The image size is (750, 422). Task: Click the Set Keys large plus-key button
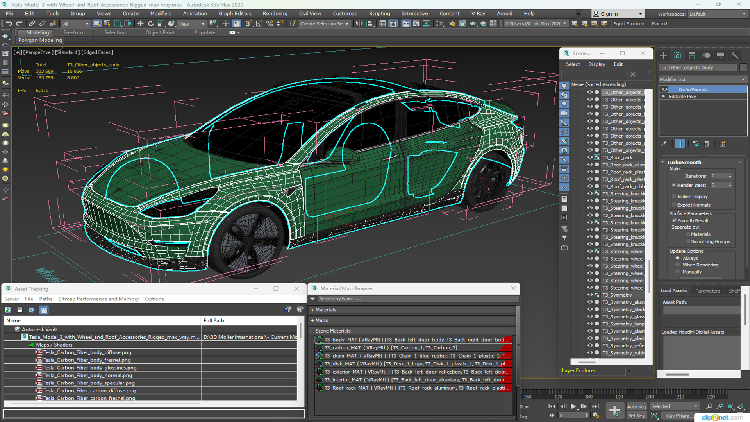pos(614,411)
